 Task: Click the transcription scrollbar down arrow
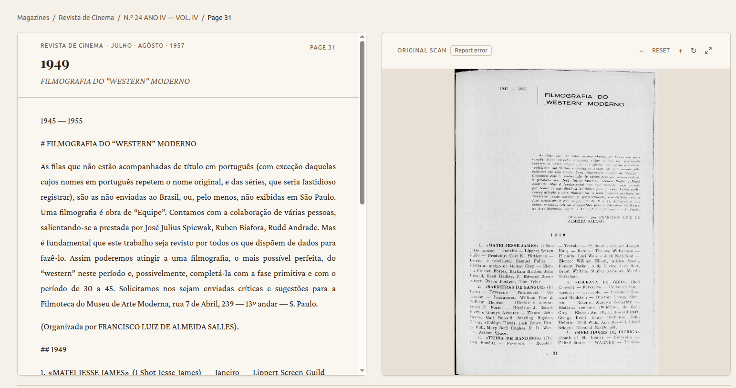pyautogui.click(x=363, y=371)
